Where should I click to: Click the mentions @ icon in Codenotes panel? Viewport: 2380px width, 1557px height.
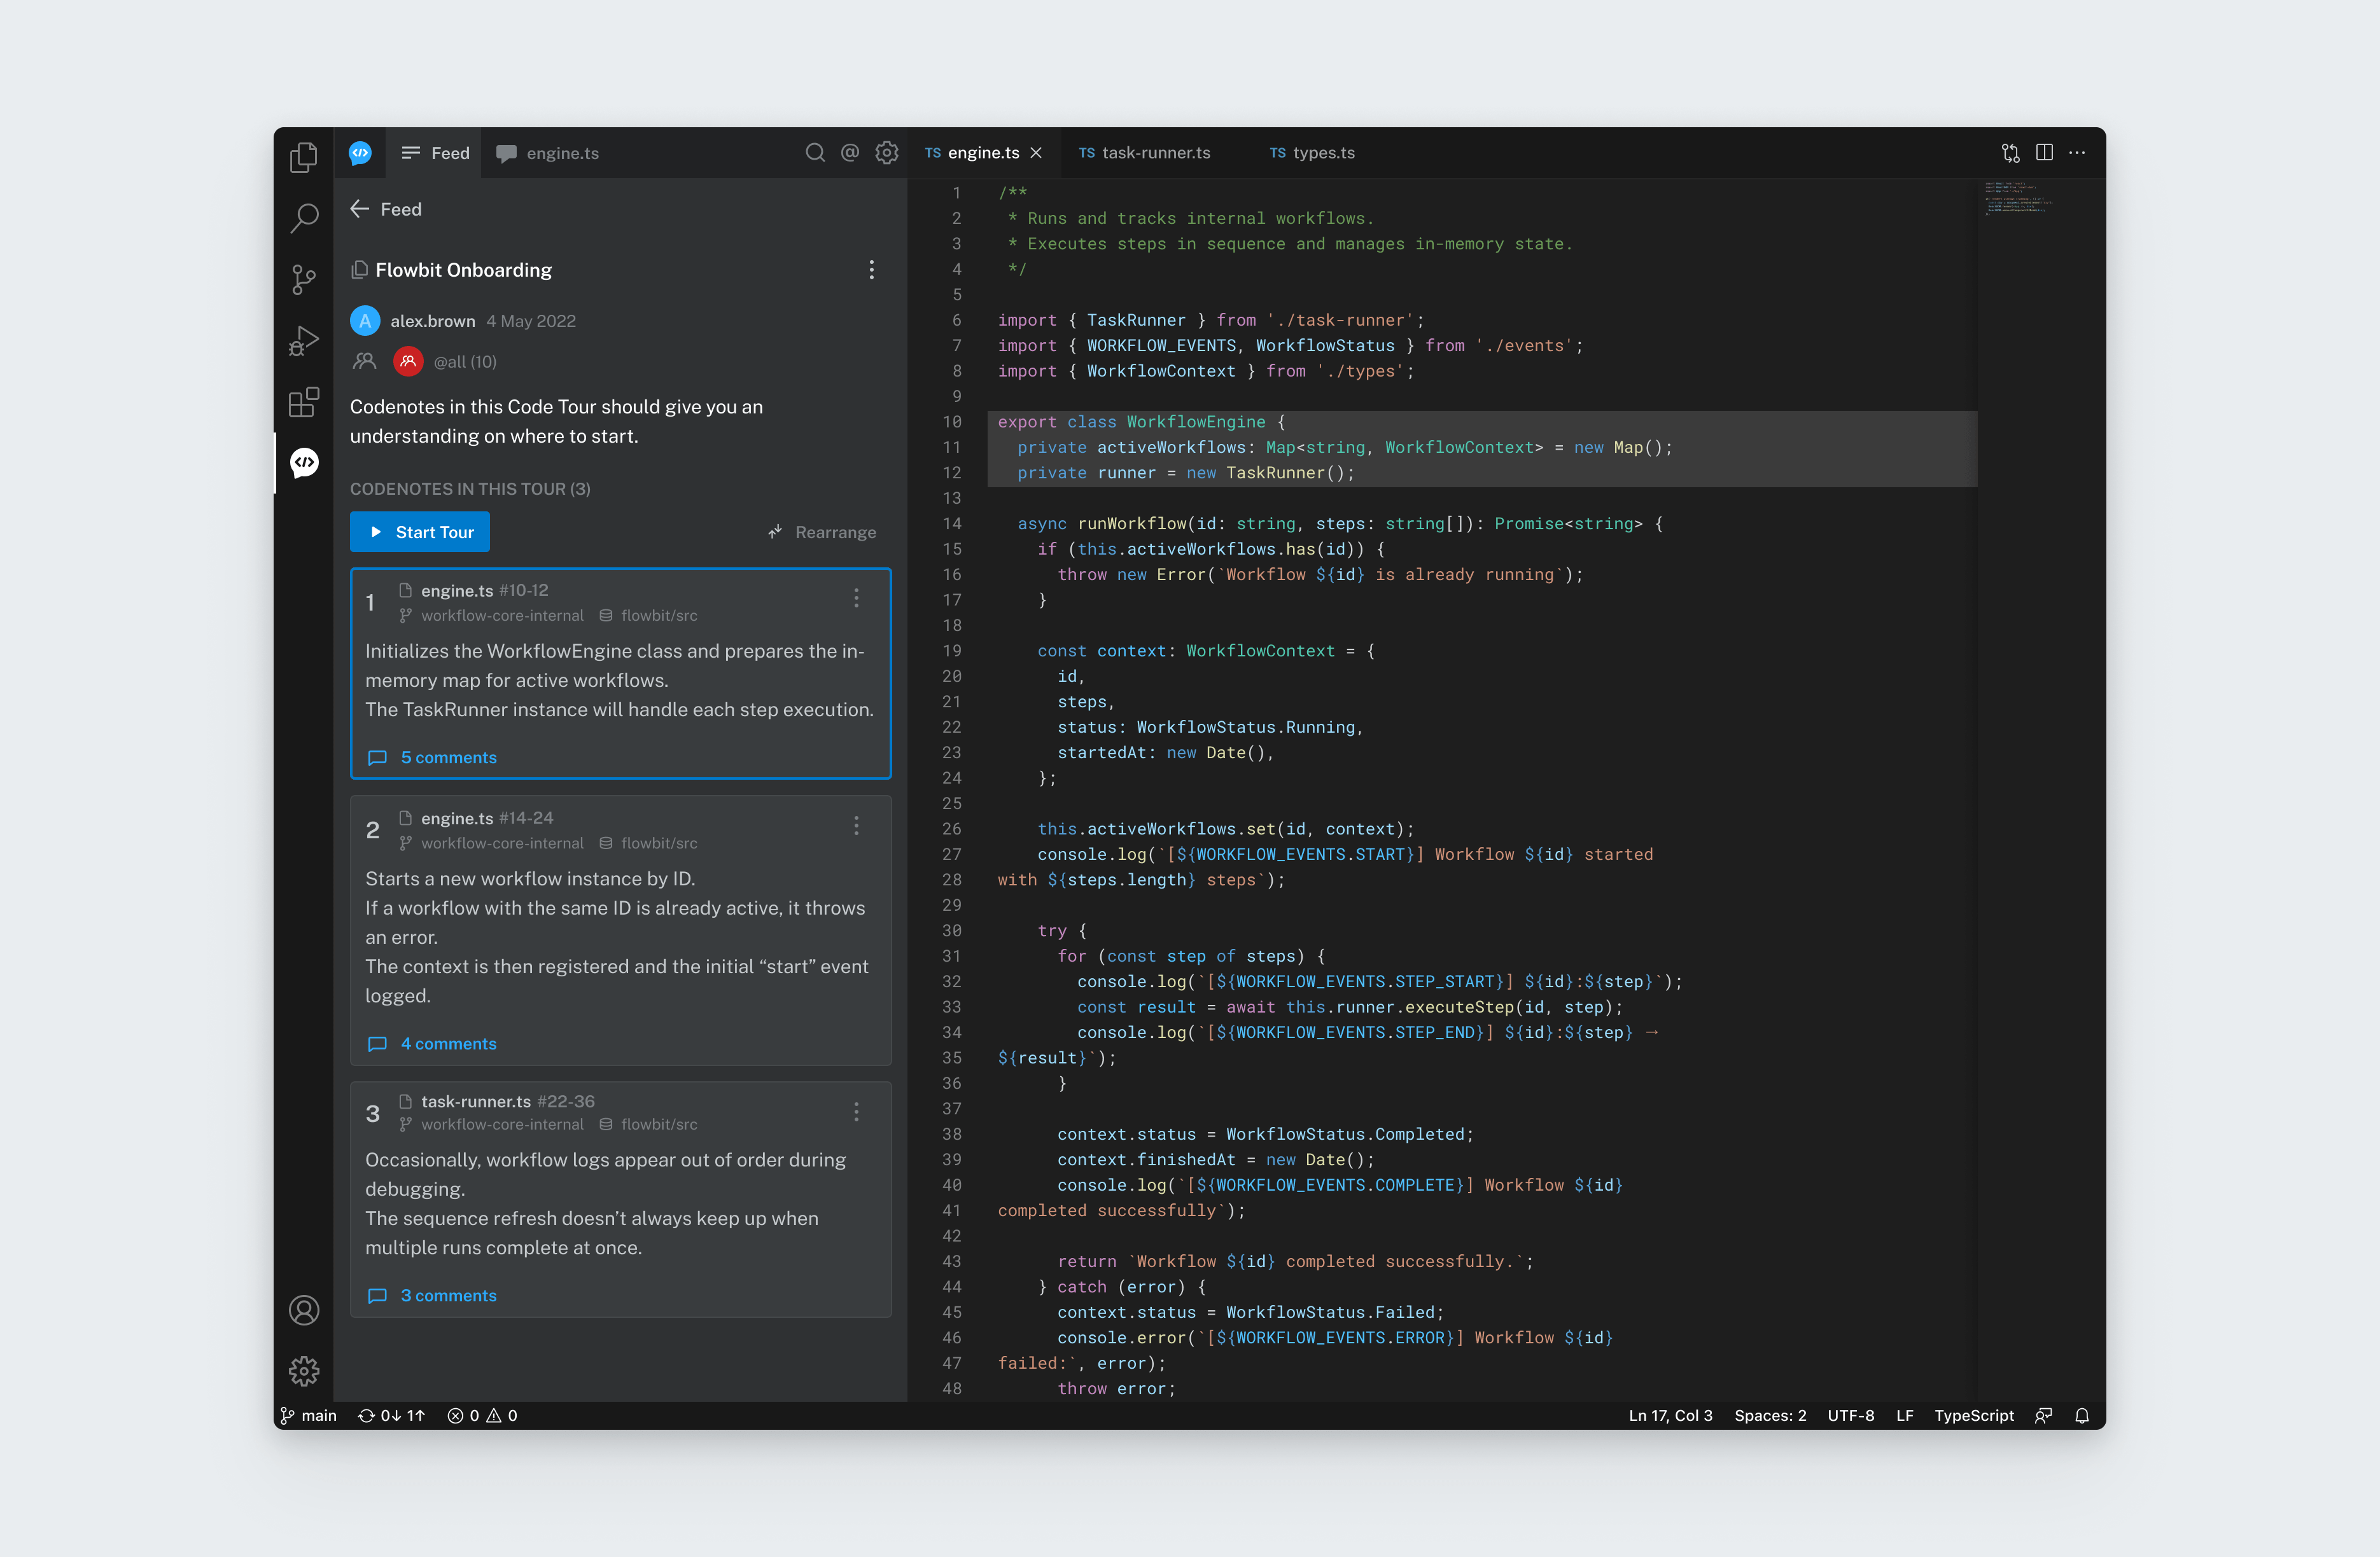tap(850, 152)
